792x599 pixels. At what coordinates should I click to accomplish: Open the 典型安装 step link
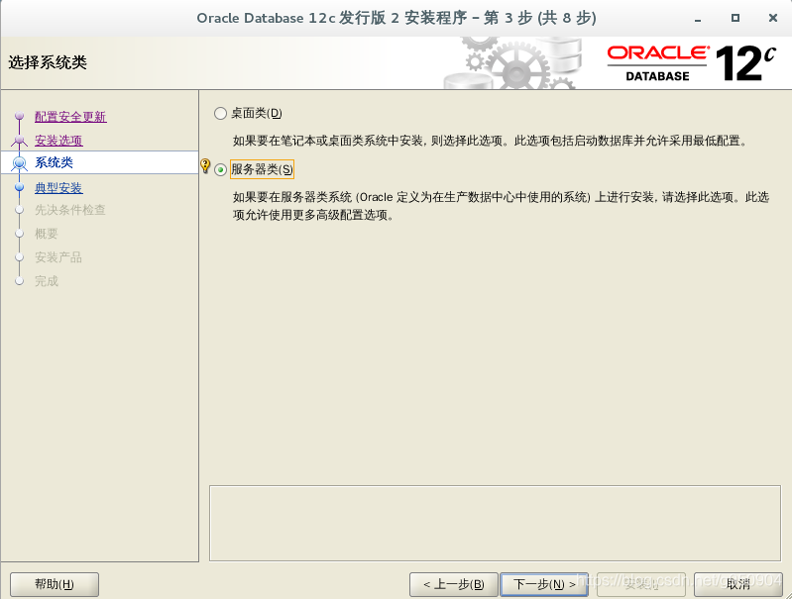58,188
